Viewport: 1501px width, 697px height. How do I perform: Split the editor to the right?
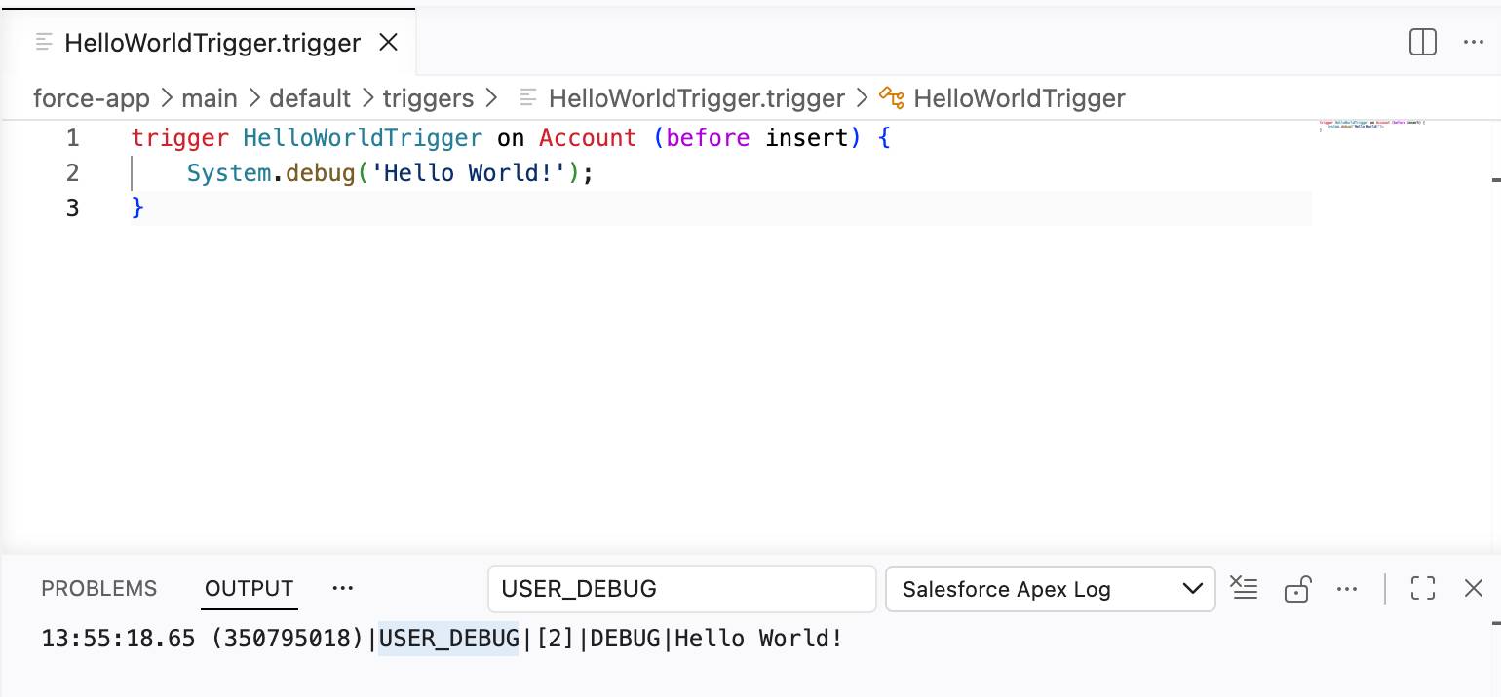tap(1423, 43)
